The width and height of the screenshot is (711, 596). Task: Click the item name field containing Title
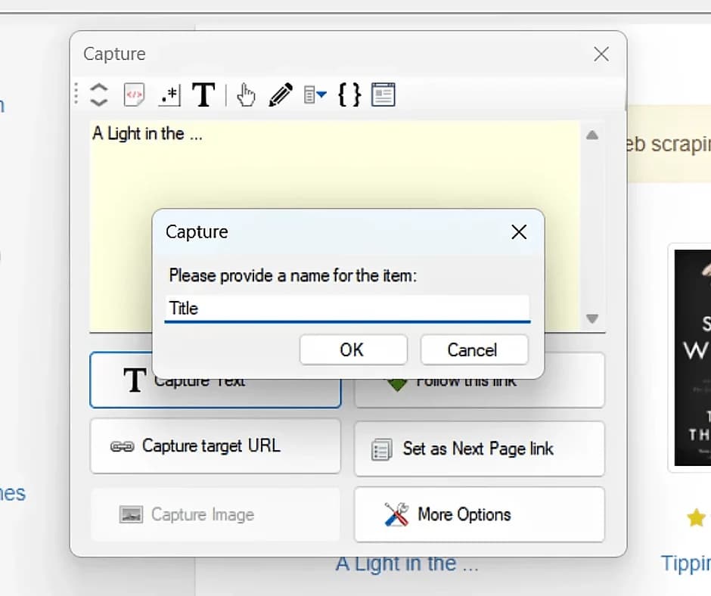346,309
